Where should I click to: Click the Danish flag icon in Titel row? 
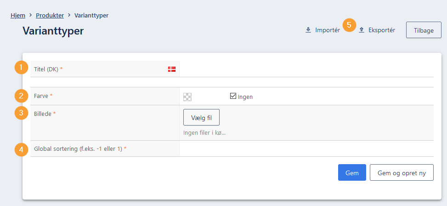point(172,69)
